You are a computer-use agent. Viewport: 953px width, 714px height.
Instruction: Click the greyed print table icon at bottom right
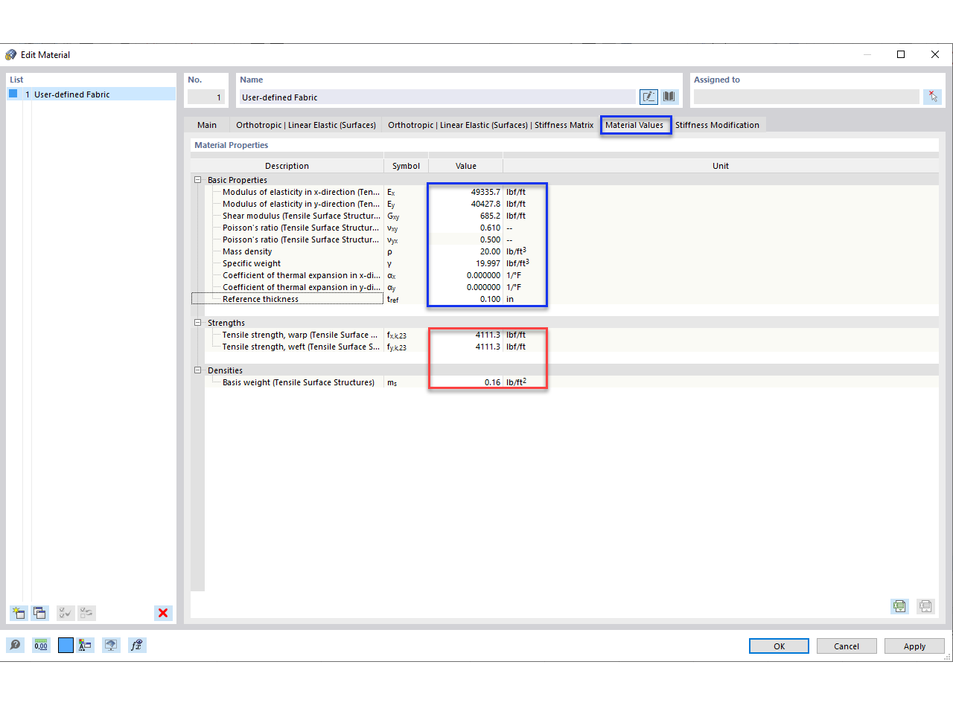pyautogui.click(x=925, y=606)
